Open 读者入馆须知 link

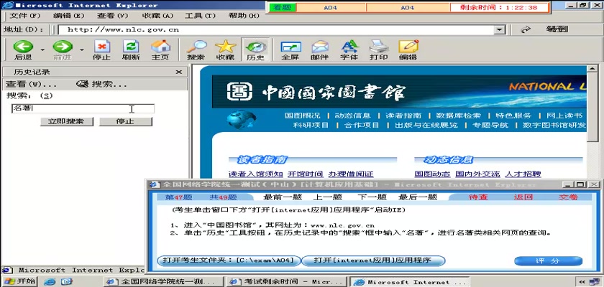(x=256, y=174)
